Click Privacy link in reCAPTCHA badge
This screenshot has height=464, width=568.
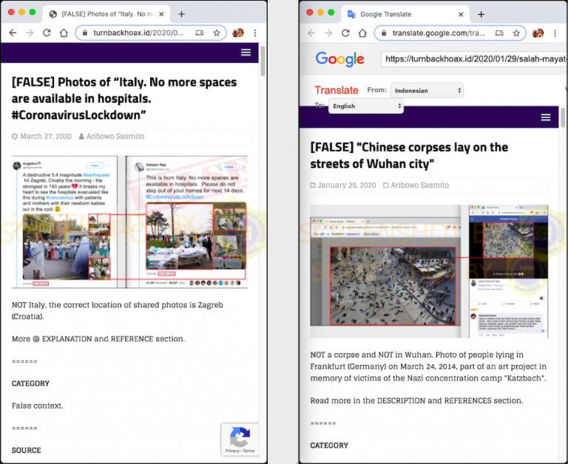pos(232,451)
